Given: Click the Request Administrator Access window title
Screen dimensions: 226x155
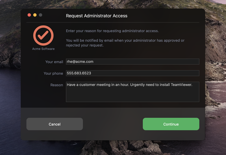Looking at the screenshot, I should [x=97, y=16].
